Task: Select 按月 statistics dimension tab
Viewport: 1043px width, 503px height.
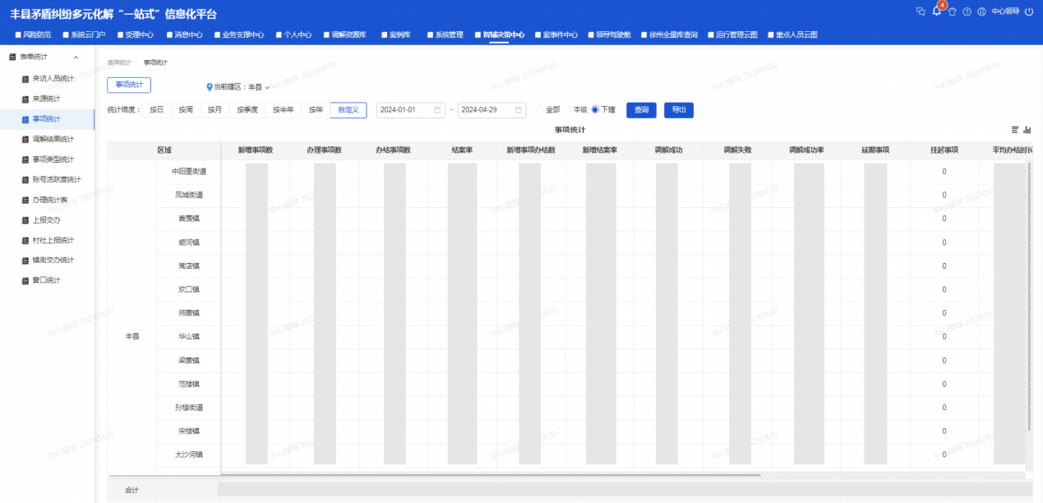Action: click(x=215, y=110)
